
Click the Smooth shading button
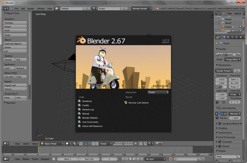coord(9,60)
